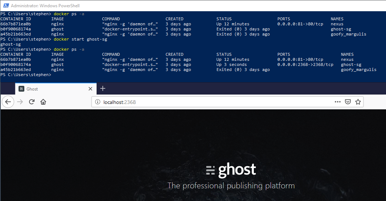
Task: Click 'Up 12 minutes' in first listing
Action: coord(233,24)
